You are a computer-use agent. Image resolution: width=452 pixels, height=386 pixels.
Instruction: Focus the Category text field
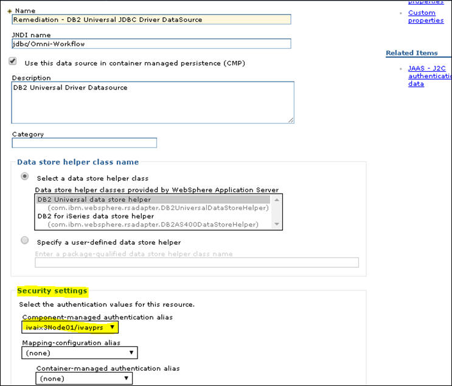click(x=85, y=143)
